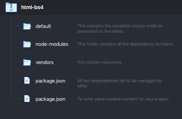Click the zipped html-bs4 archive icon
The image size is (182, 119).
11,7
